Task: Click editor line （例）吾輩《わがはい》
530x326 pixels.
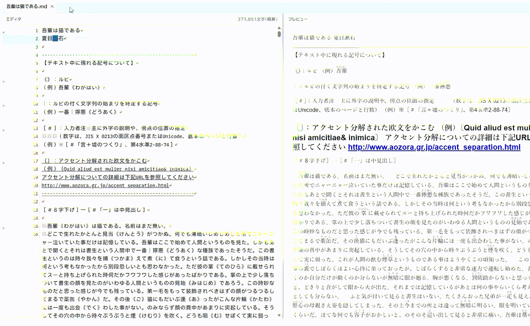Action: (72, 88)
